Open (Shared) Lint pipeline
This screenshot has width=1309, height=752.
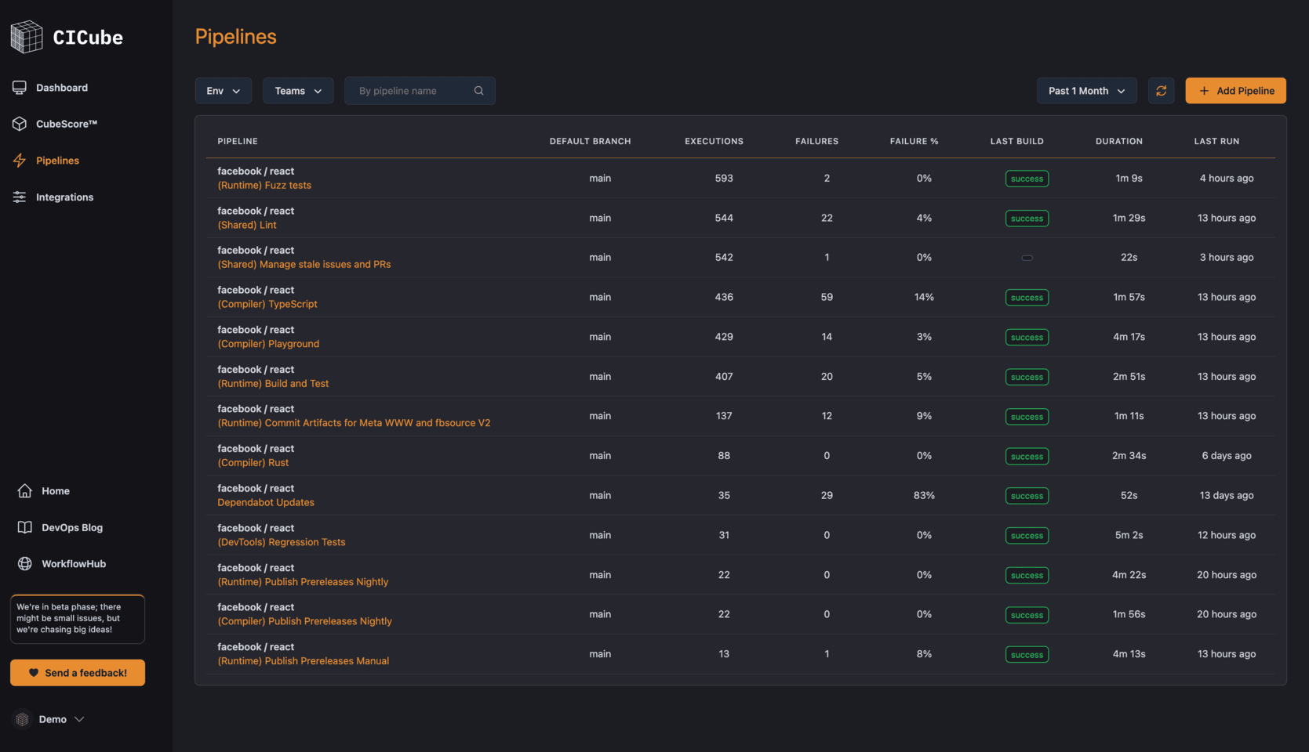click(247, 225)
